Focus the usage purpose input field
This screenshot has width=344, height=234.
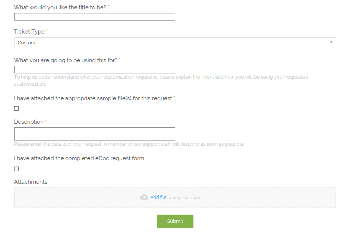tap(94, 69)
